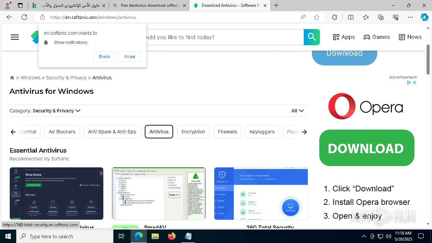Screen dimensions: 432x243
Task: Open the dark antivirus Virus Scans thumbnail
Action: tap(56, 193)
